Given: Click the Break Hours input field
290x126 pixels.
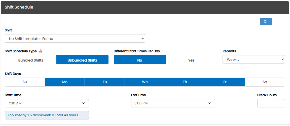Looking at the screenshot, I should tap(271, 103).
